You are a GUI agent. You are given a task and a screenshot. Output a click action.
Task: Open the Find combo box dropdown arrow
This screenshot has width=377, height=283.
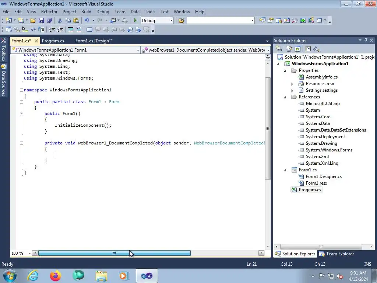tap(253, 21)
